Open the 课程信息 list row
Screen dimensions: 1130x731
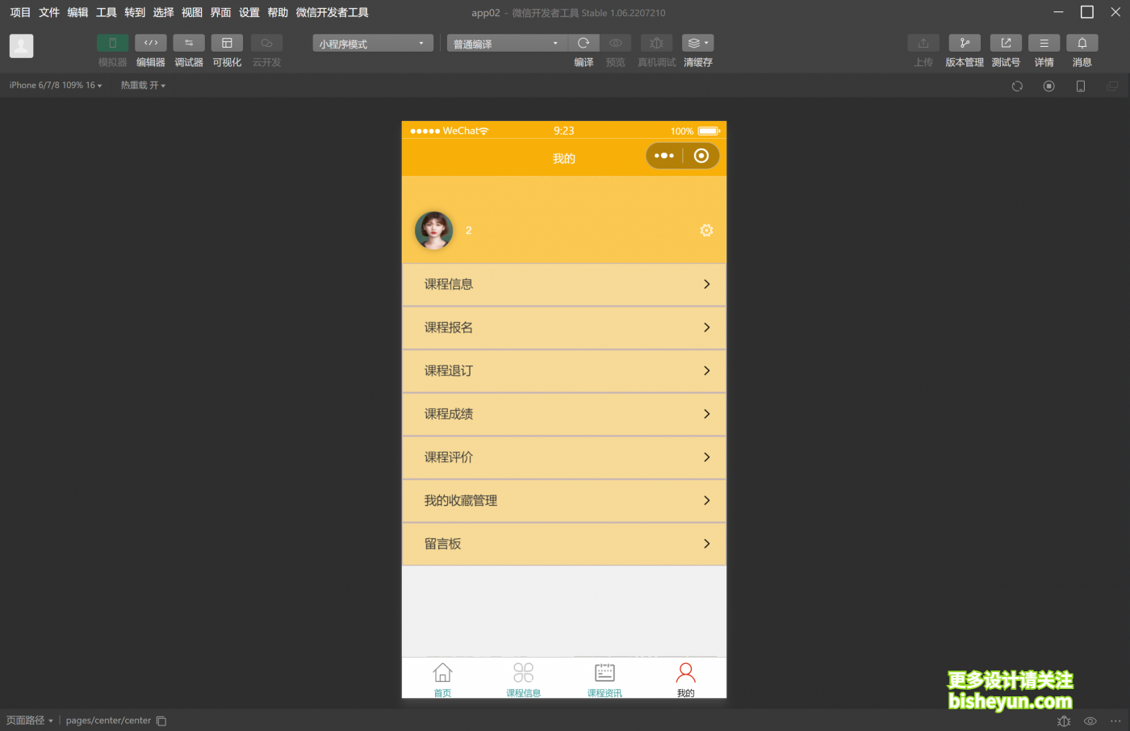pos(564,284)
